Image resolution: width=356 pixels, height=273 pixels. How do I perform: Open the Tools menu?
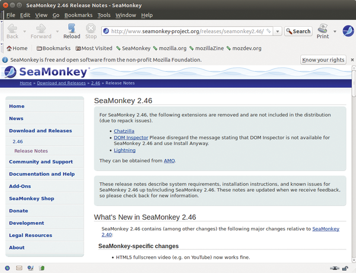pos(104,15)
